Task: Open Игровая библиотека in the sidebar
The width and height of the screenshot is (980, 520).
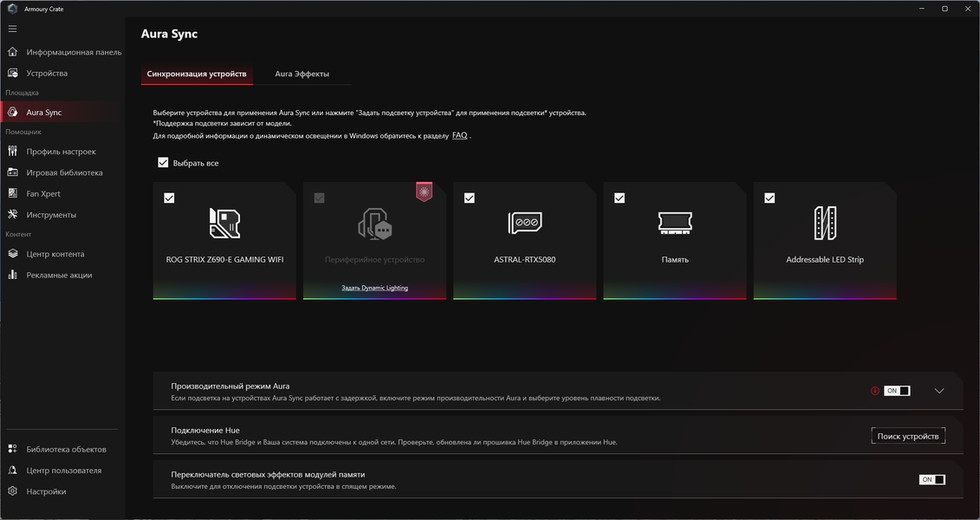Action: [64, 172]
